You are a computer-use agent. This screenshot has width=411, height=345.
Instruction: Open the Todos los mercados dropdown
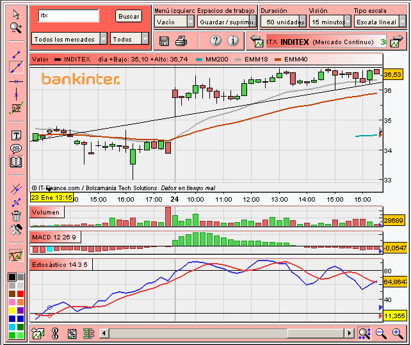(70, 39)
